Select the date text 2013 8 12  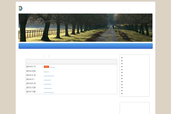(x=31, y=84)
